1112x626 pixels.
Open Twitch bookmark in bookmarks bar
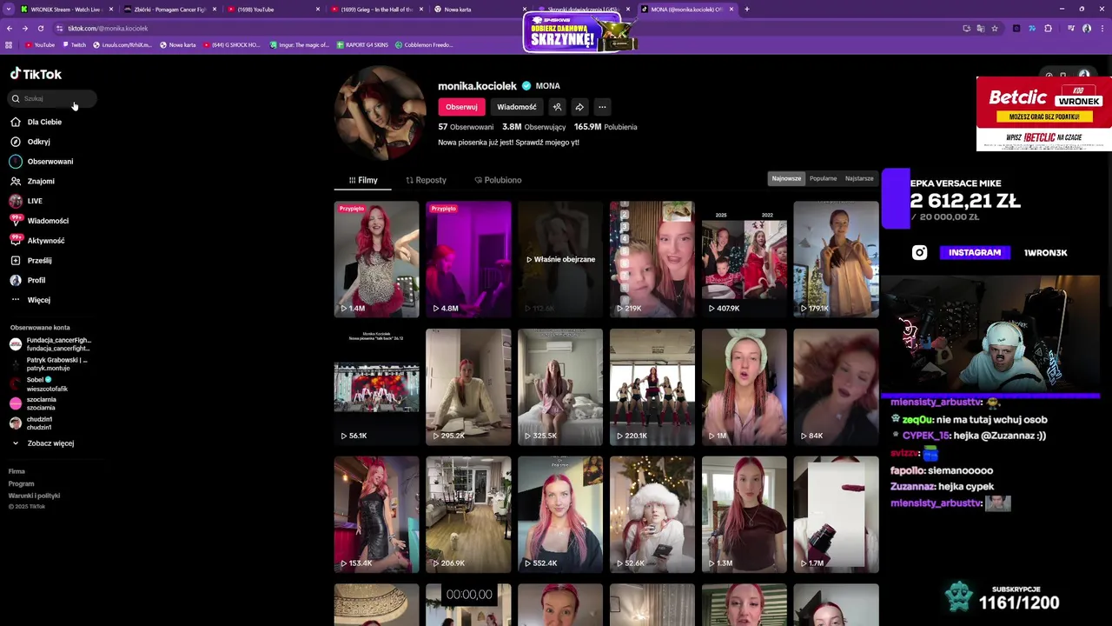pyautogui.click(x=74, y=44)
